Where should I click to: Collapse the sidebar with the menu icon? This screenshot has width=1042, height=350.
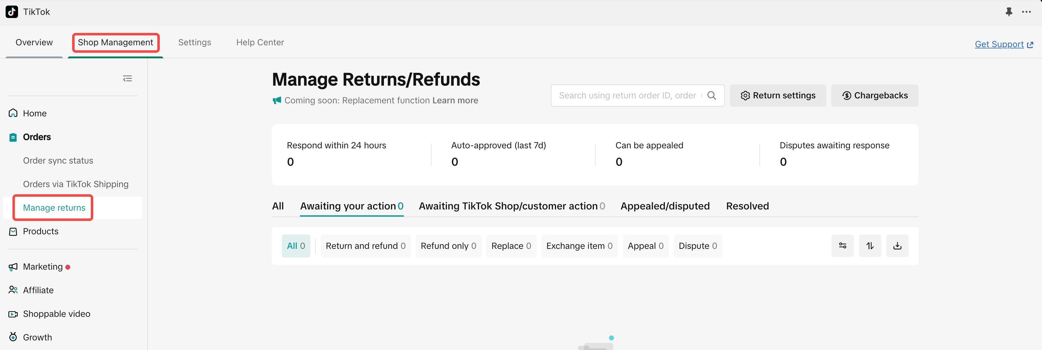point(127,79)
